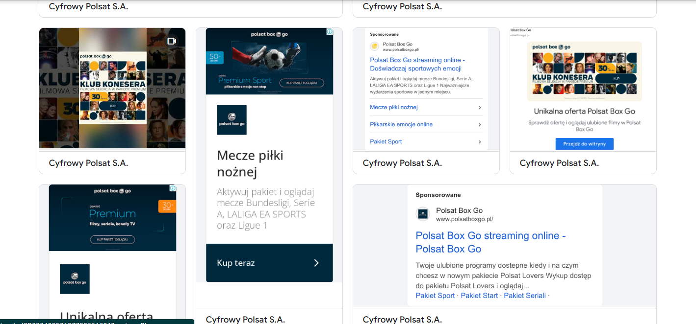Screen dimensions: 696x324
Task: Click KUP PAKIET I OGLĄDAJ on Premium Sport banner
Action: click(302, 83)
